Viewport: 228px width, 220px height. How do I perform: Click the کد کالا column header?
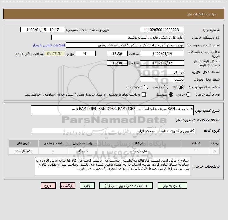(196, 143)
